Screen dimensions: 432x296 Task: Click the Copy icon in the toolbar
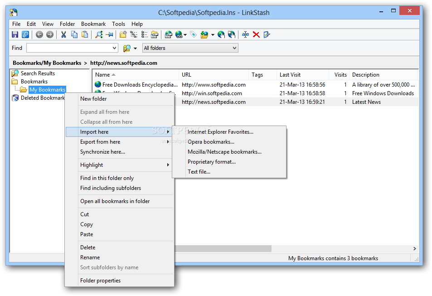tap(74, 34)
